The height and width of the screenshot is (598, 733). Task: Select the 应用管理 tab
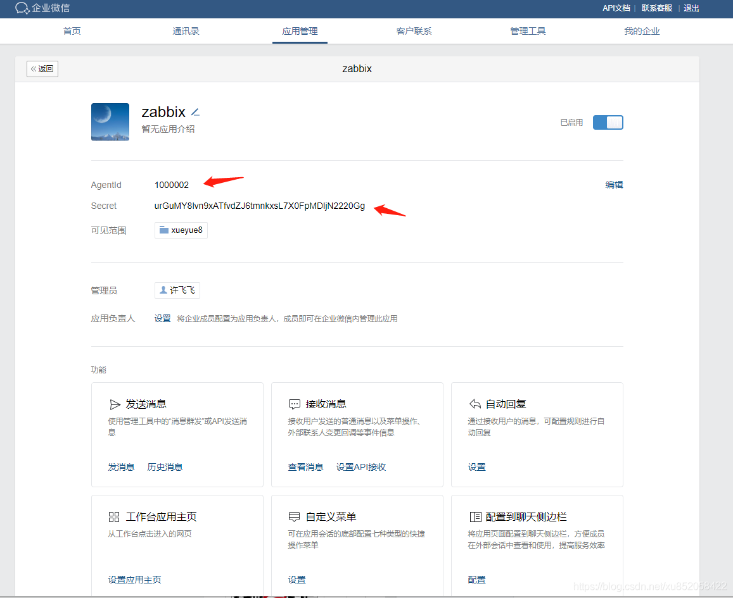[x=300, y=31]
